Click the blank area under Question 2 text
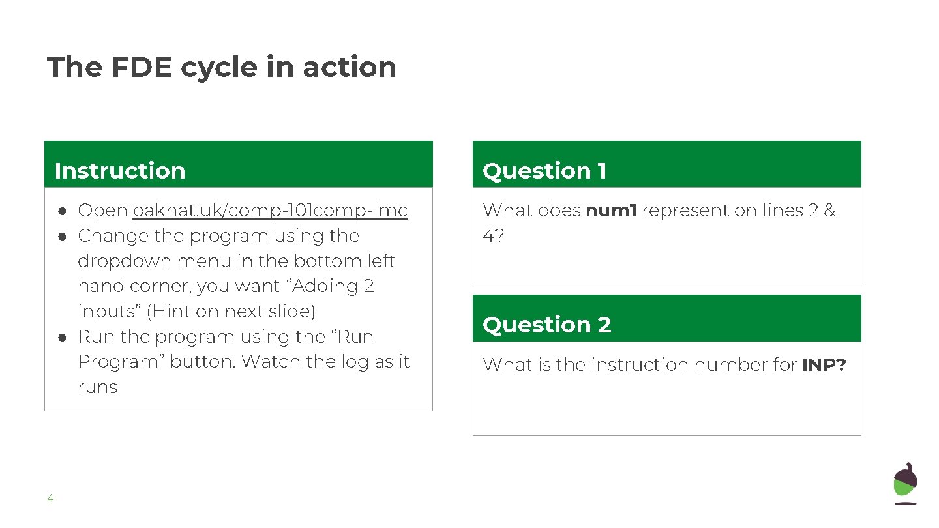Image resolution: width=939 pixels, height=528 pixels. pos(666,407)
